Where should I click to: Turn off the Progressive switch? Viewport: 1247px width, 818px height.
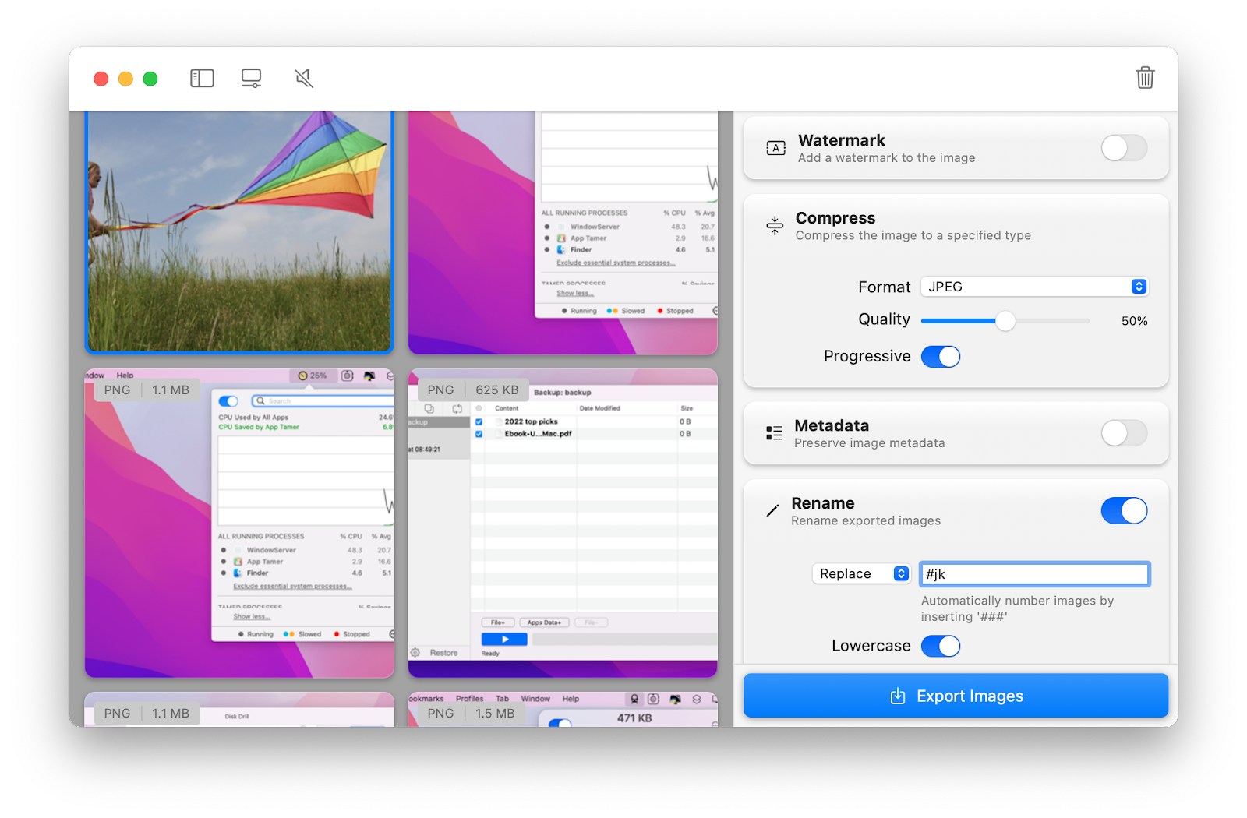941,357
